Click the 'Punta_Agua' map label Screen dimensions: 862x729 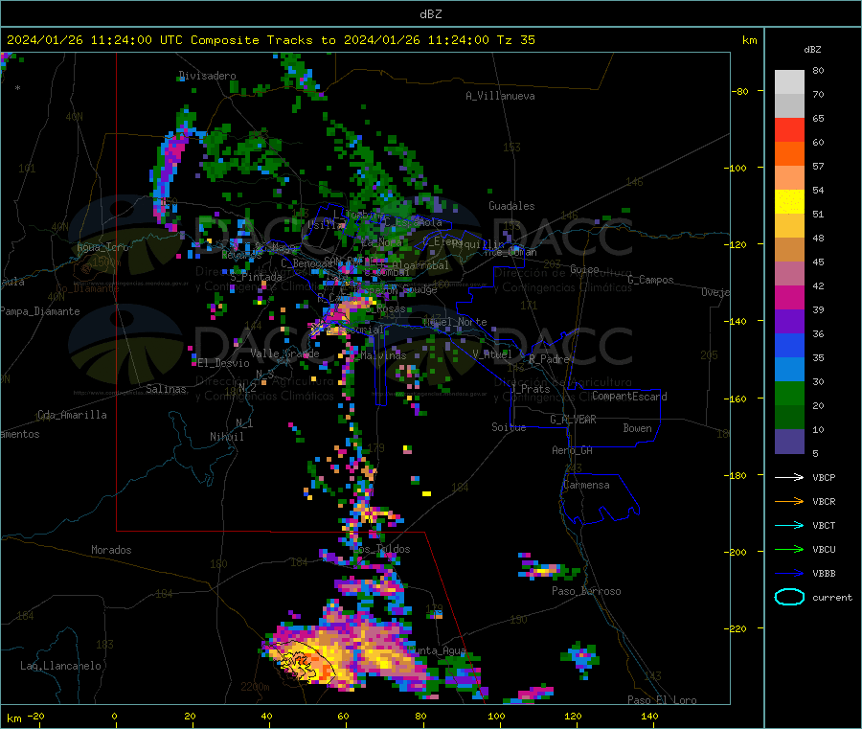coord(437,650)
